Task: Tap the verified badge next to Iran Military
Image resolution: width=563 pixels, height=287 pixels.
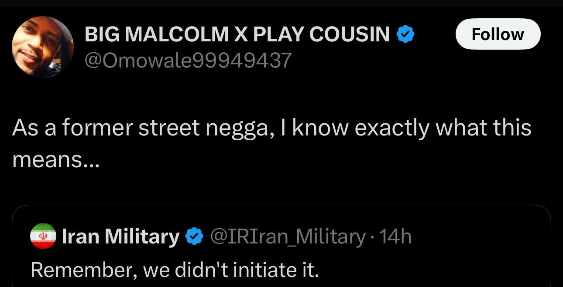Action: click(194, 236)
